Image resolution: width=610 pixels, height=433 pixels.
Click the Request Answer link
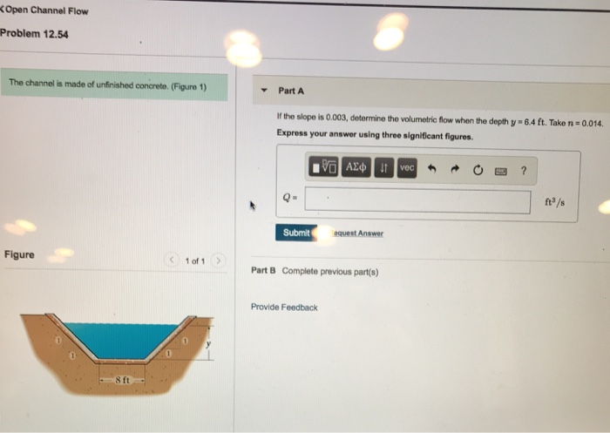pos(356,233)
